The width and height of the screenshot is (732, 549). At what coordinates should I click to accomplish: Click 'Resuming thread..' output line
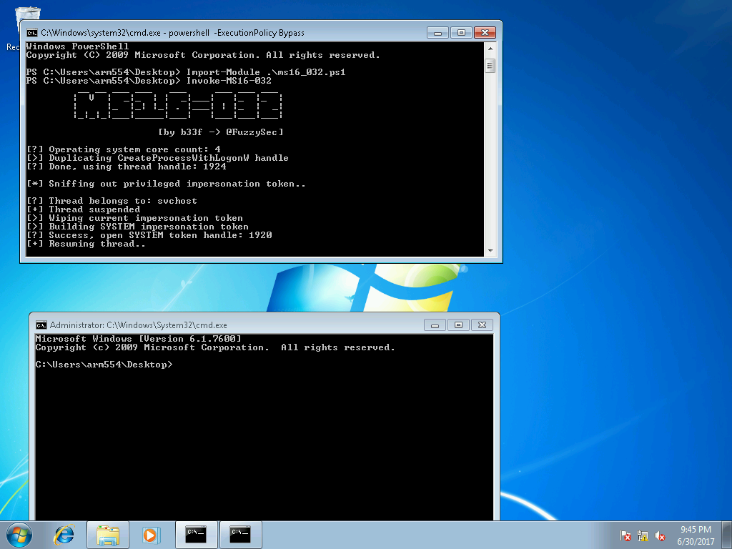tap(86, 244)
